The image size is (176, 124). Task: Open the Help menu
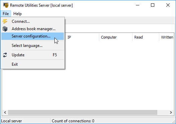(17, 14)
